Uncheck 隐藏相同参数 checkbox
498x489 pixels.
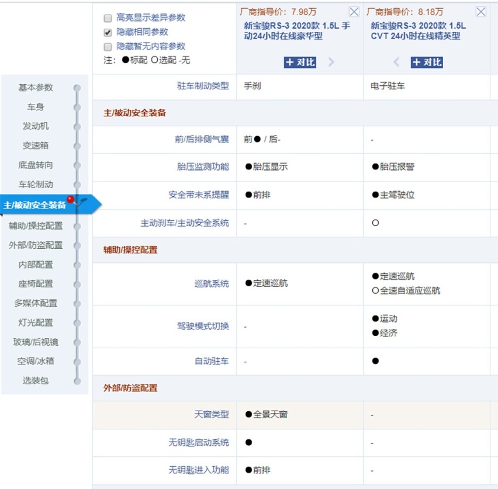coord(108,32)
